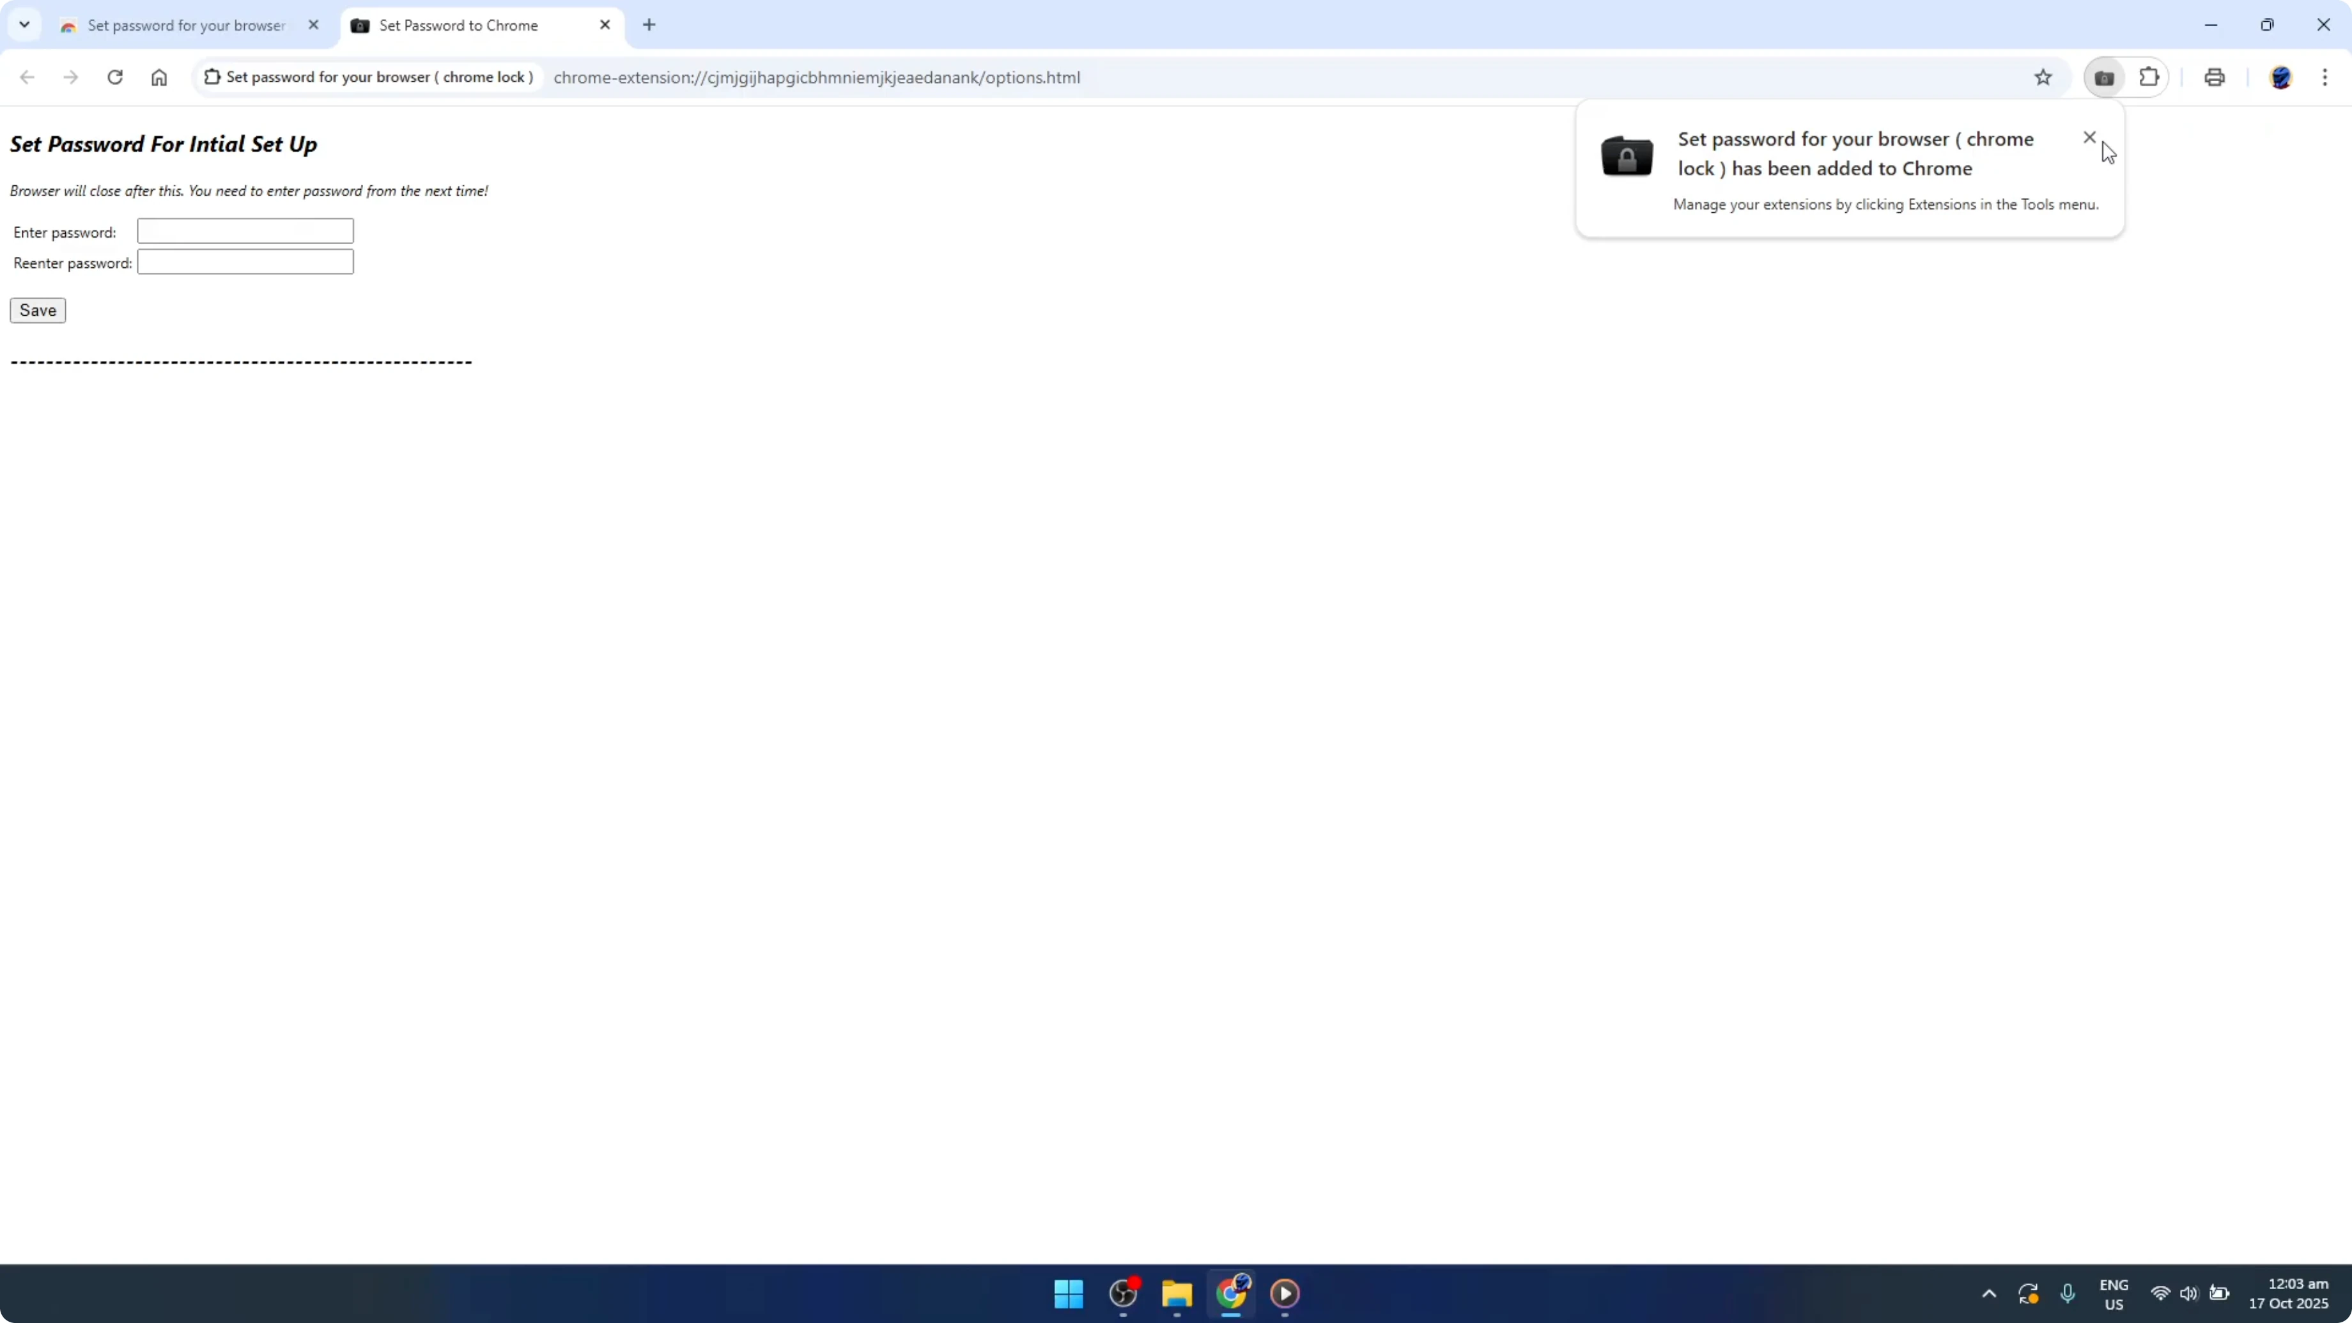Dismiss the extension added notification popup
2352x1323 pixels.
2090,137
